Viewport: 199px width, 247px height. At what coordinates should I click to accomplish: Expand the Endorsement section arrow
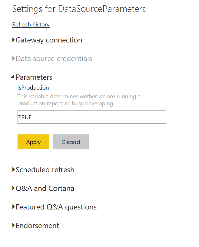[x=13, y=225]
